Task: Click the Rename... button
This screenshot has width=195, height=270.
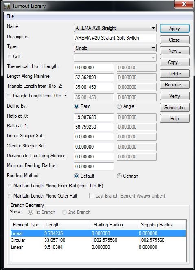Action: click(x=175, y=85)
